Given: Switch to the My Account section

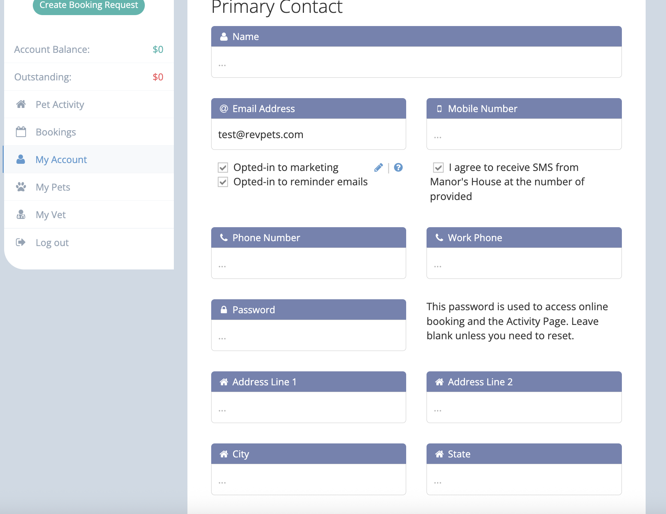Looking at the screenshot, I should tap(61, 159).
